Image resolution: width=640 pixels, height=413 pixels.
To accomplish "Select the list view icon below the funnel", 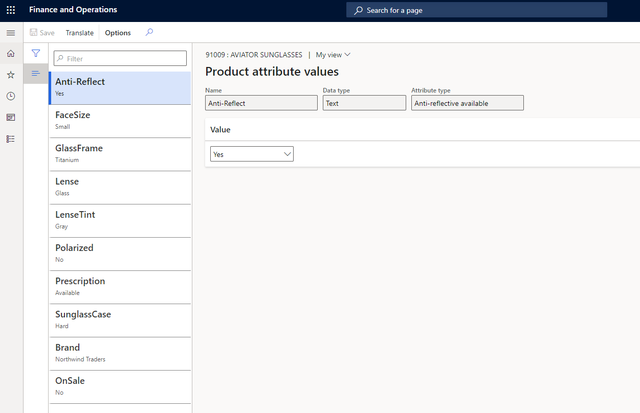I will pyautogui.click(x=36, y=73).
